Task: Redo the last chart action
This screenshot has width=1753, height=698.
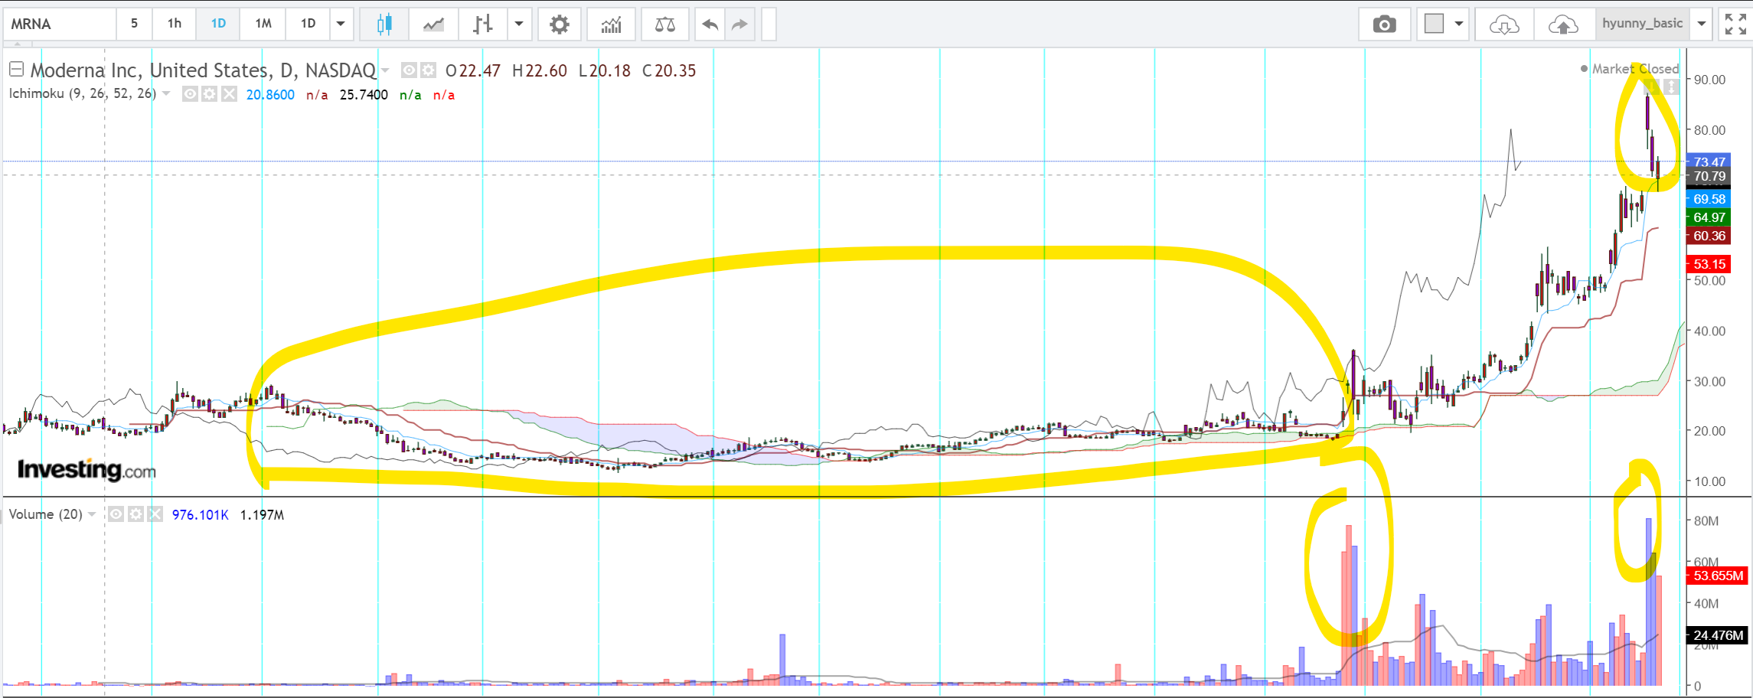Action: tap(739, 24)
